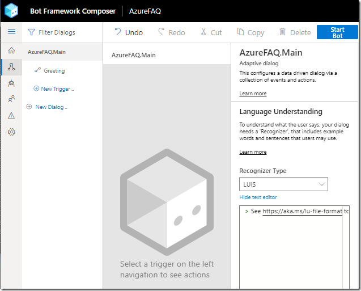Open the Home page icon
Screen dimensions: 361x291
point(11,50)
